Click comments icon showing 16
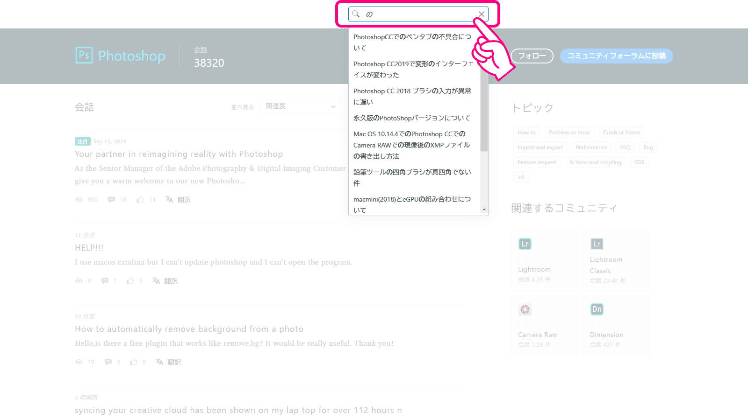748x420 pixels. tap(111, 200)
